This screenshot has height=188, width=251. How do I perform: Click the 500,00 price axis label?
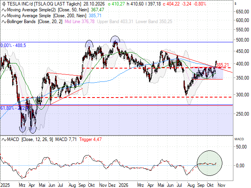(242, 40)
